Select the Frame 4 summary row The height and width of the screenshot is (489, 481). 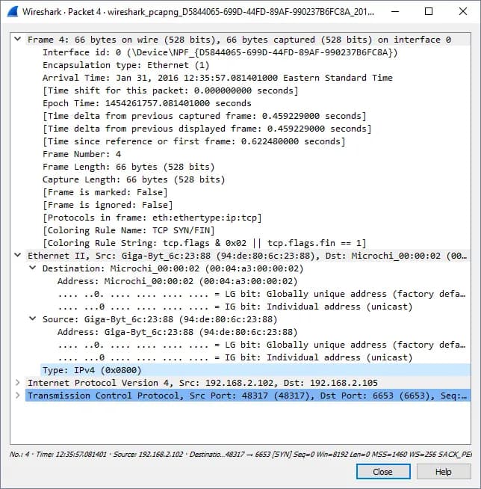pos(248,40)
